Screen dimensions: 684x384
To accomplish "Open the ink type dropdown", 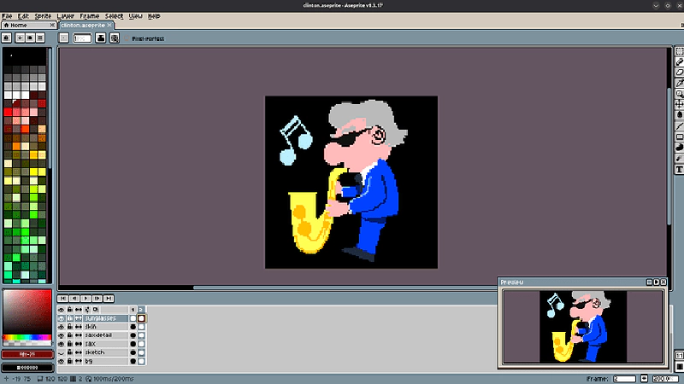I will pyautogui.click(x=101, y=38).
